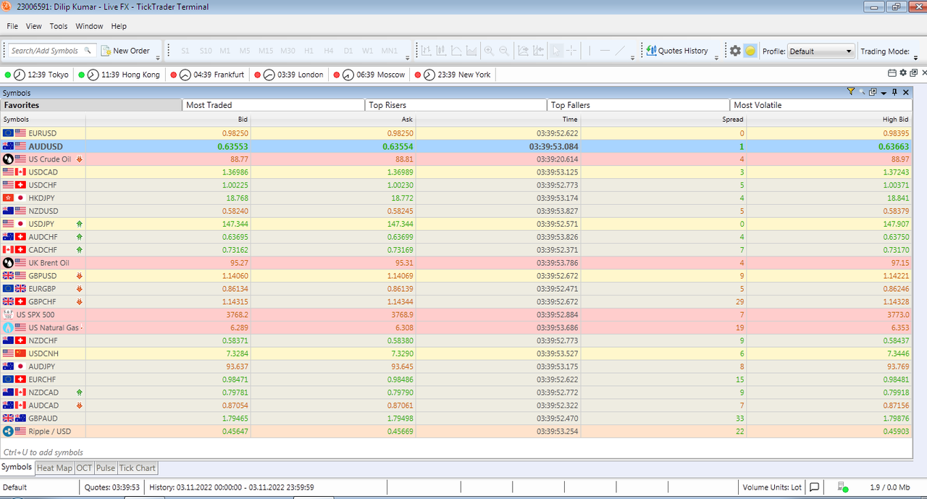Open Quotes History from the toolbar
Screen dimensions: 927x499
click(x=677, y=51)
